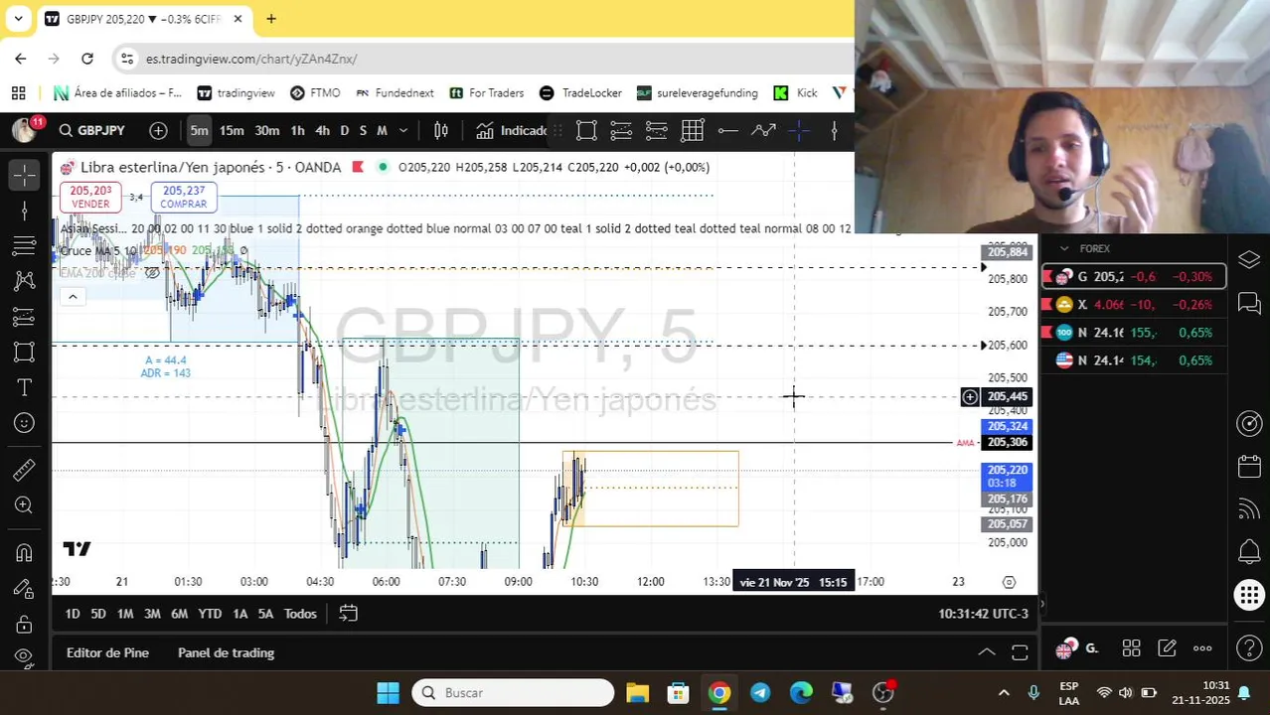1270x715 pixels.
Task: Toggle magnet mode for drawings
Action: (x=24, y=552)
